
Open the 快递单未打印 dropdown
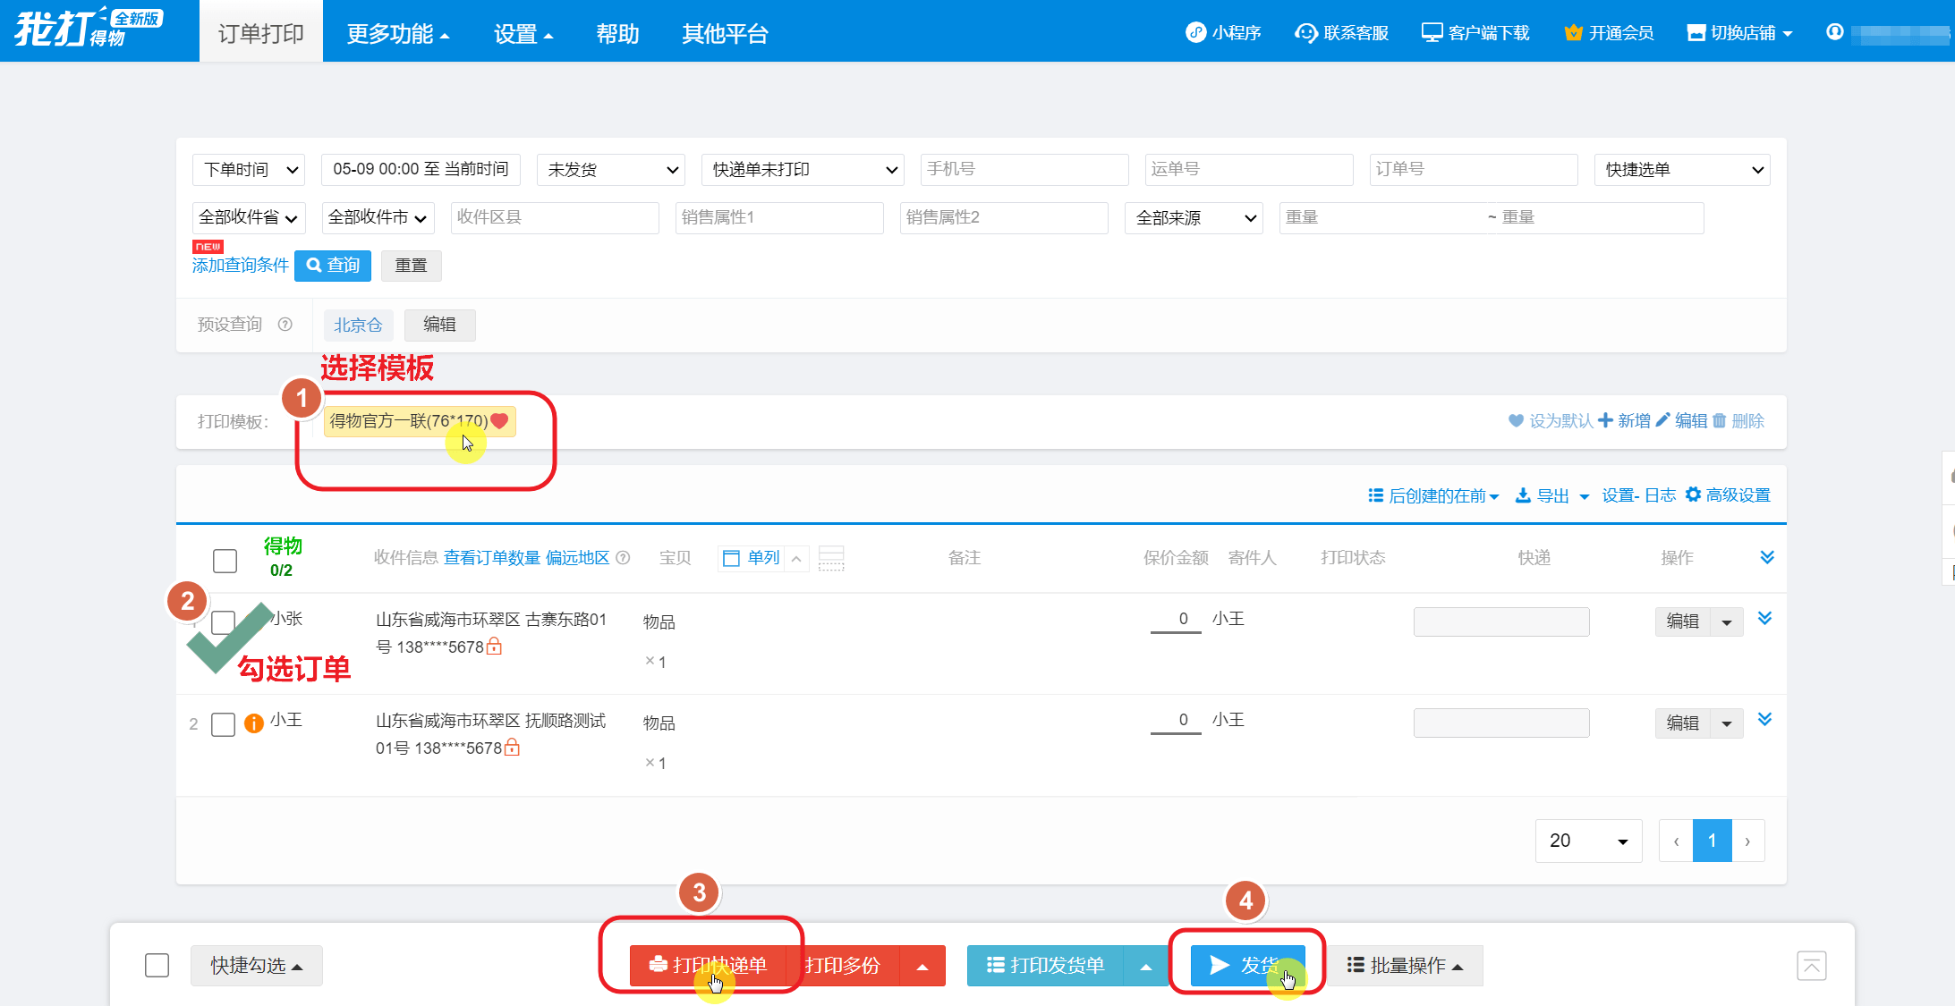point(803,170)
